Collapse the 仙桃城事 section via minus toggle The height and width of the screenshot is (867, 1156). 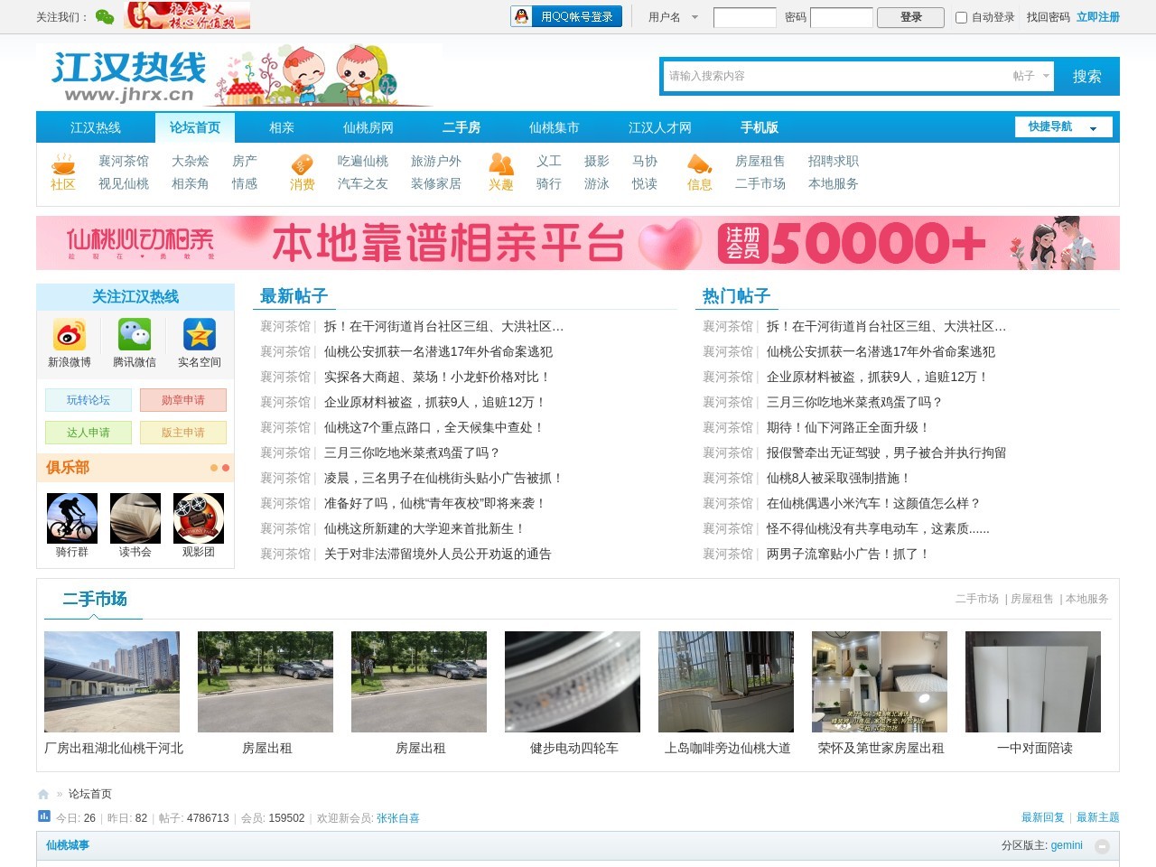point(1102,846)
